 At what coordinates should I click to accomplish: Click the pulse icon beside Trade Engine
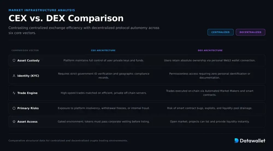(14, 93)
